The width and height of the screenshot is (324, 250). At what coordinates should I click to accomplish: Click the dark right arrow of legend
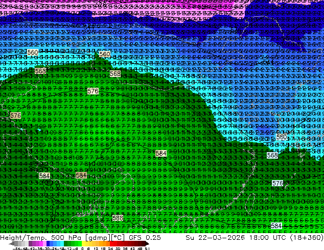147,244
